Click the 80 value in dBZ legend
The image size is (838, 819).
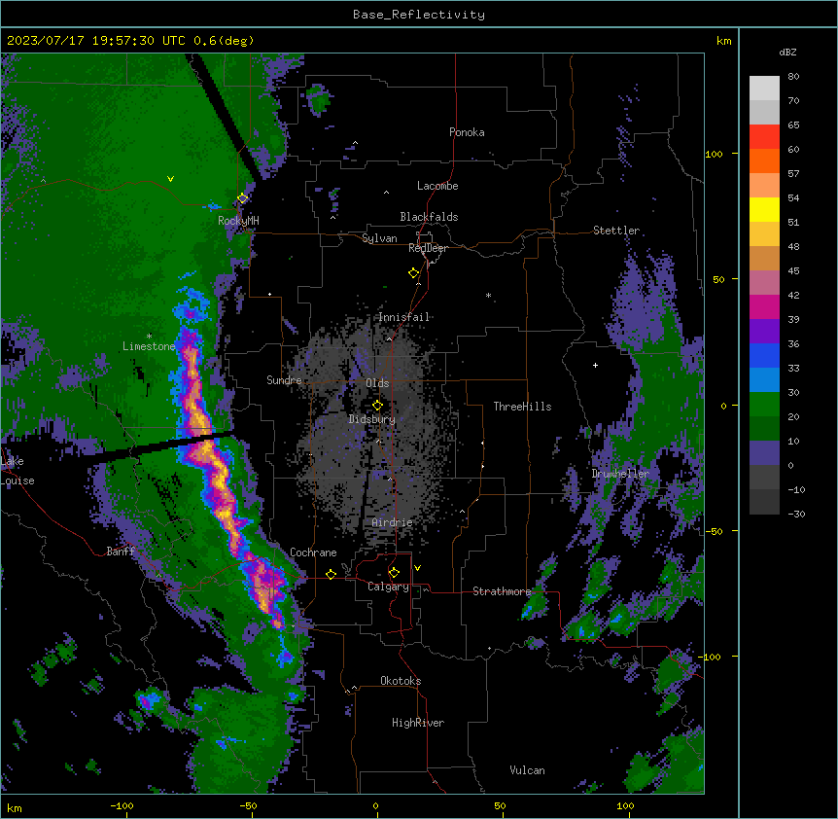click(793, 77)
